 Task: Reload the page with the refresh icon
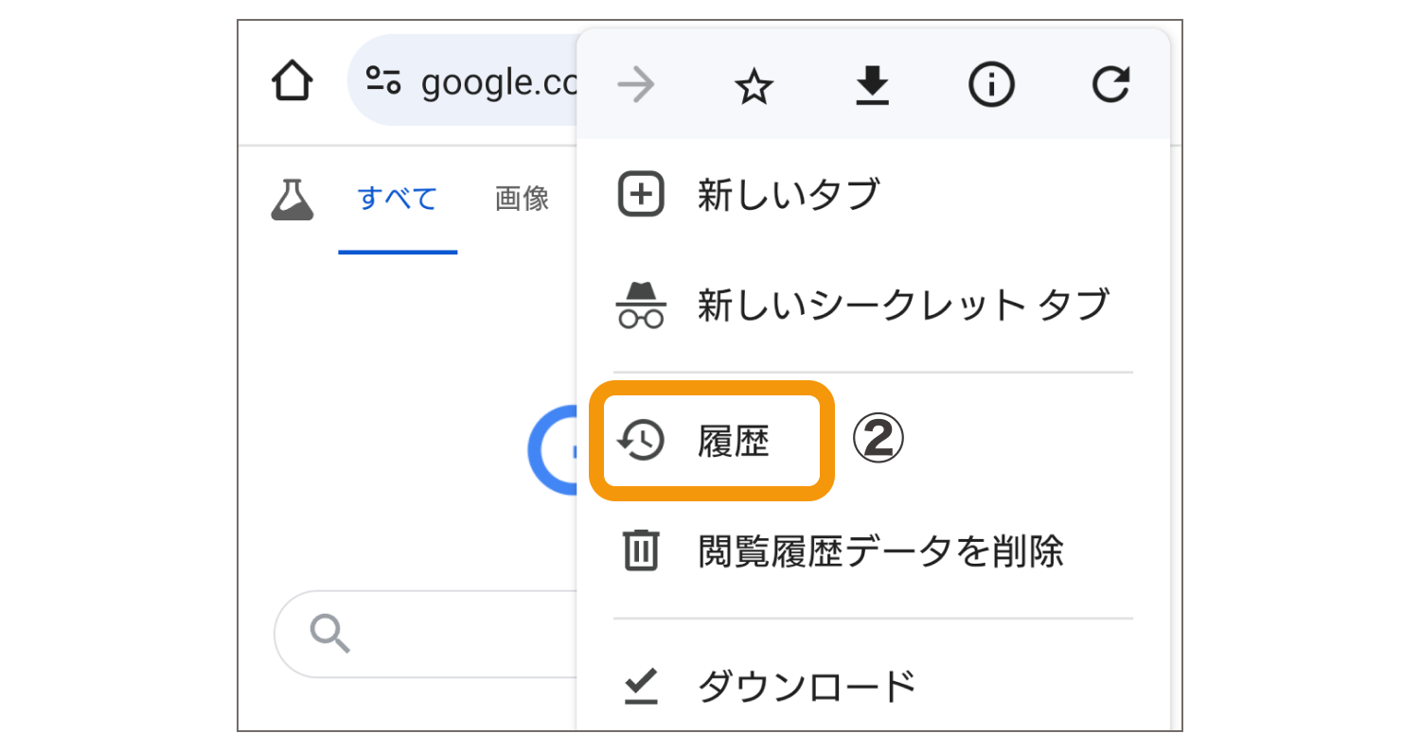(x=1109, y=85)
